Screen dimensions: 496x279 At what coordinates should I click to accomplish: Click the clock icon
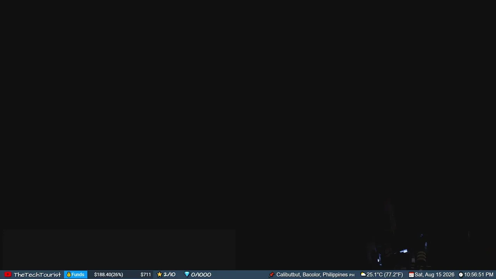coord(461,275)
